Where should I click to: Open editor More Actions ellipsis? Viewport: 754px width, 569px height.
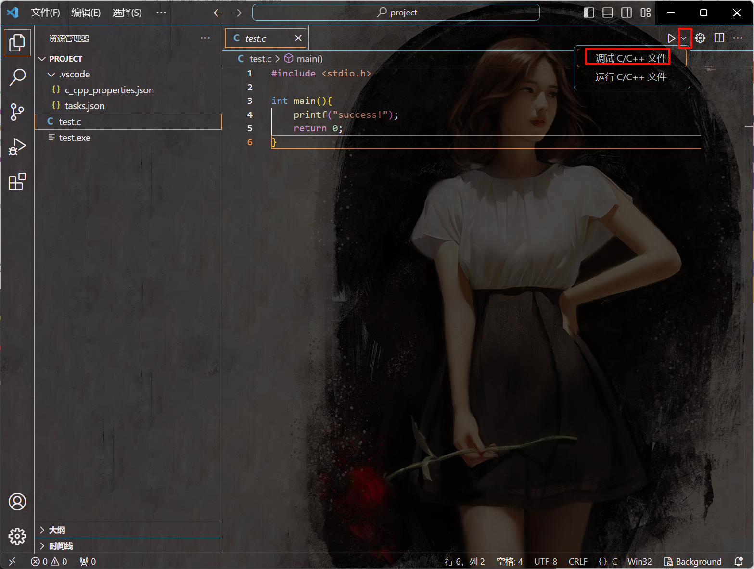tap(738, 38)
